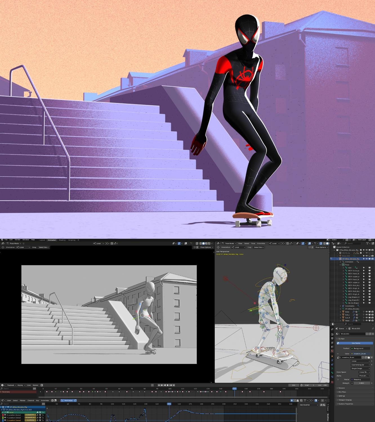Open Pose Options dropdown in the left viewport
This screenshot has height=422, width=375.
(x=206, y=247)
